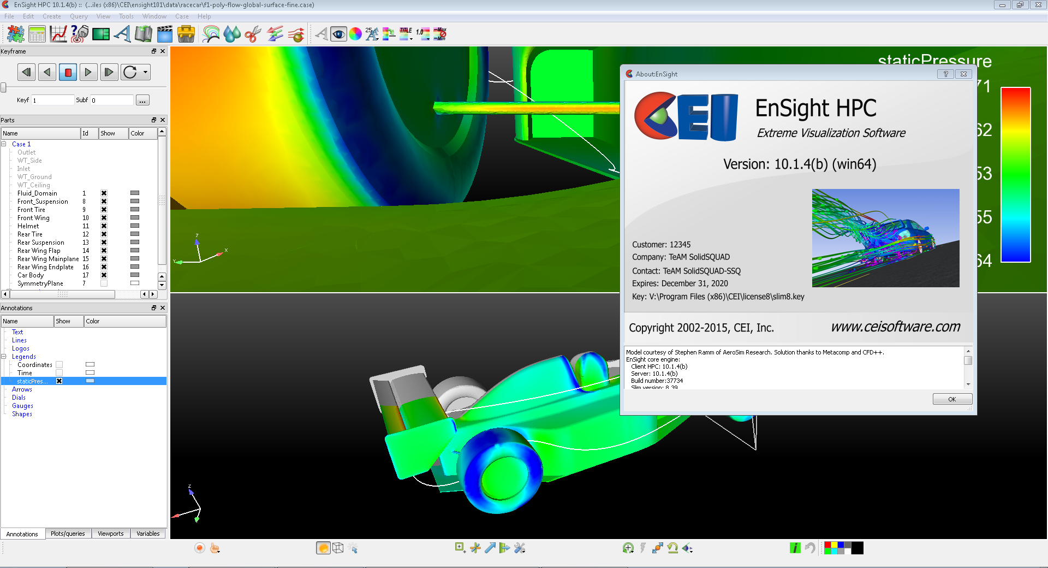
Task: Open the Parts puzzle icon in toolbar
Action: pyautogui.click(x=15, y=34)
